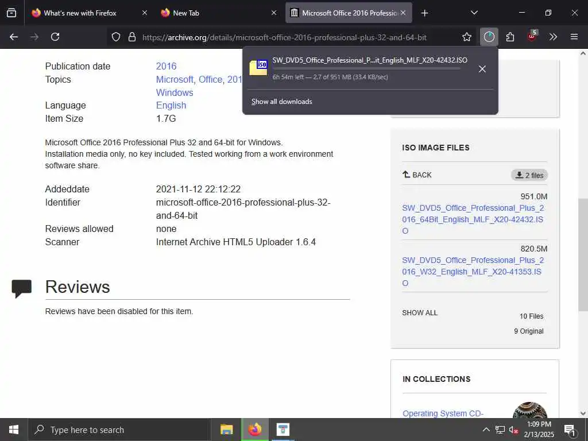
Task: Click SHOW ALL files link
Action: pos(420,313)
